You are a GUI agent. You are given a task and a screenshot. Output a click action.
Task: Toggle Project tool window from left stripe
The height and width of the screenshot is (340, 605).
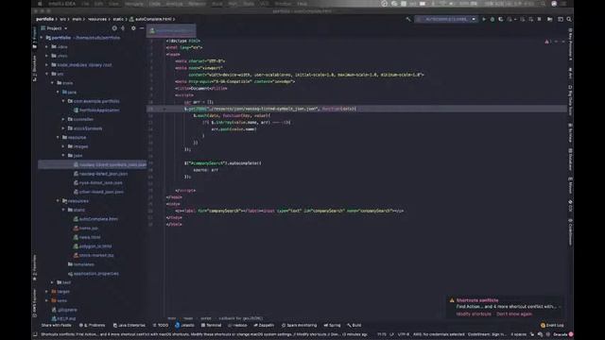(x=35, y=38)
